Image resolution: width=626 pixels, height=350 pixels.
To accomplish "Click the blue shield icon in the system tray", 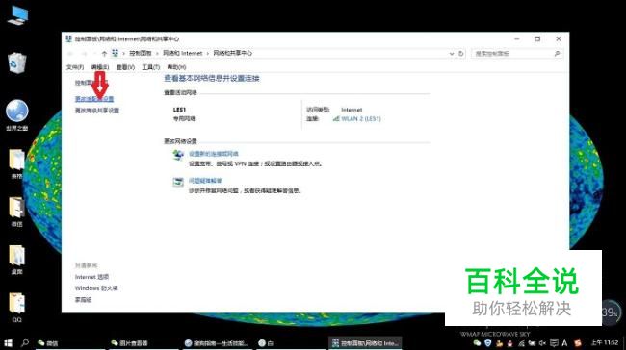I will [x=488, y=343].
